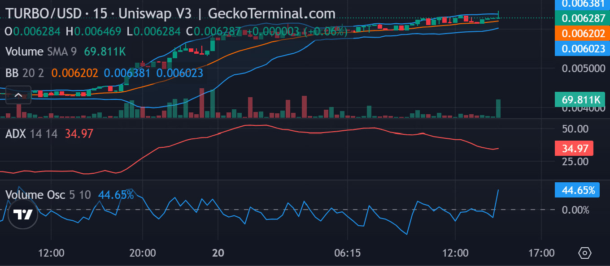Image resolution: width=610 pixels, height=266 pixels.
Task: Collapse the indicator legend with the chevron button
Action: pyautogui.click(x=18, y=94)
